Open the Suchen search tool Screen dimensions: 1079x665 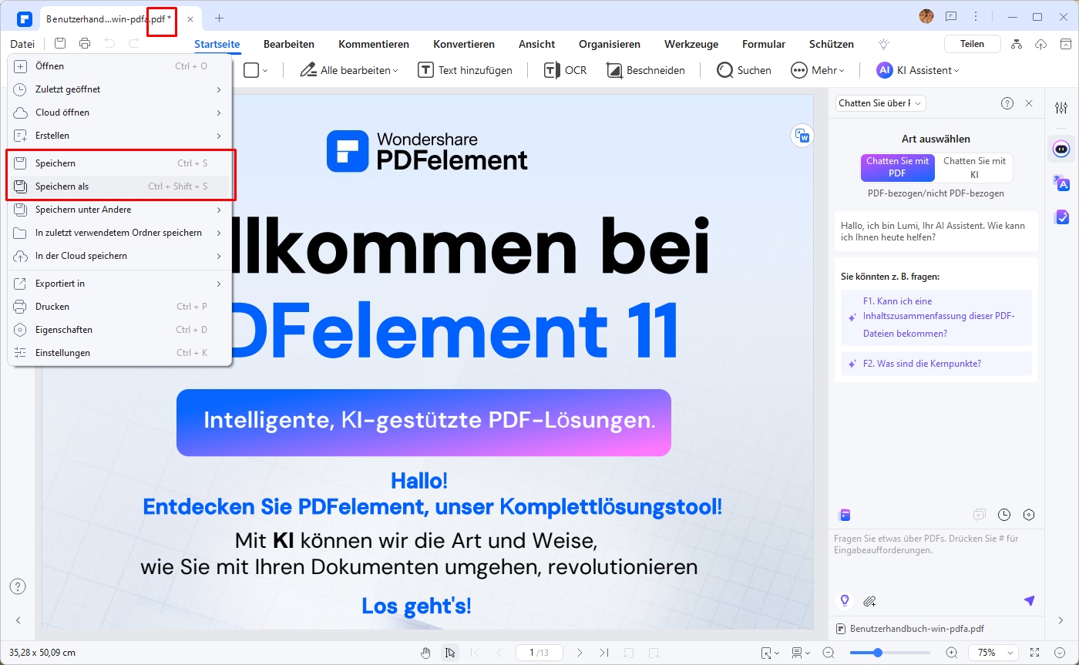point(744,70)
